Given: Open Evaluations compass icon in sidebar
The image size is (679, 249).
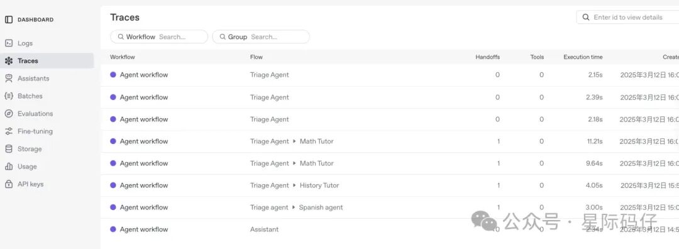Looking at the screenshot, I should point(9,114).
